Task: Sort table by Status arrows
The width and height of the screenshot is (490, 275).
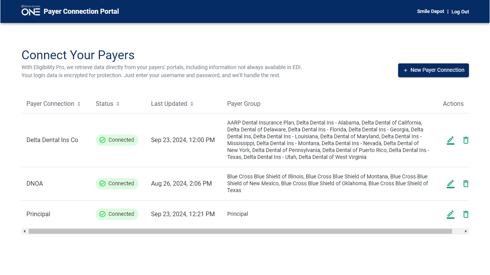Action: pos(118,104)
